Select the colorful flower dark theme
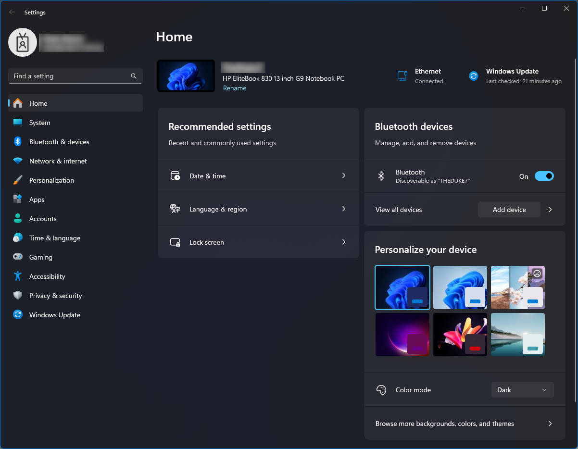The image size is (578, 449). (x=460, y=335)
